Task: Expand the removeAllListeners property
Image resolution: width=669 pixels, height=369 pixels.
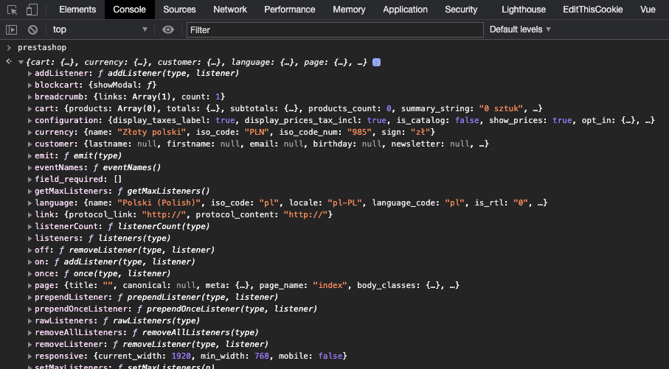Action: (30, 333)
